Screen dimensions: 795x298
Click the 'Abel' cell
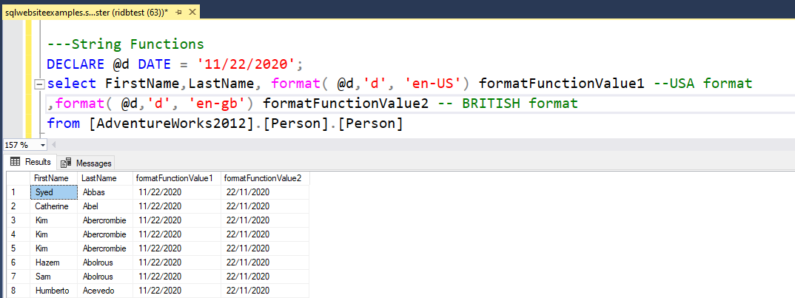click(105, 206)
